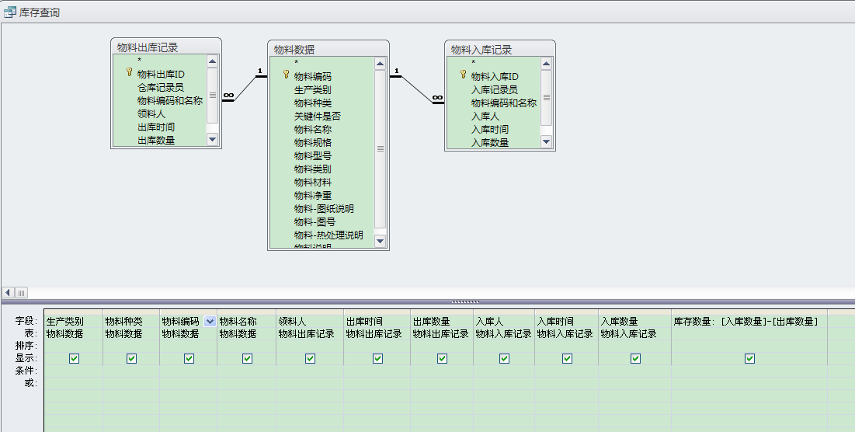This screenshot has width=855, height=432.
Task: Click the 条件 cell under 入库时间 column
Action: point(565,371)
